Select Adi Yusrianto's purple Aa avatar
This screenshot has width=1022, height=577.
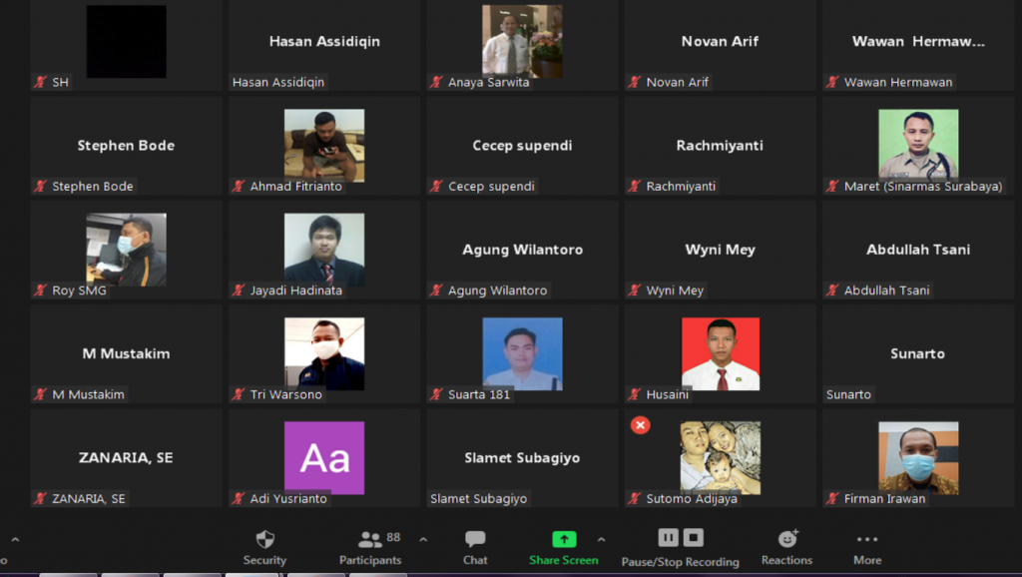click(324, 458)
